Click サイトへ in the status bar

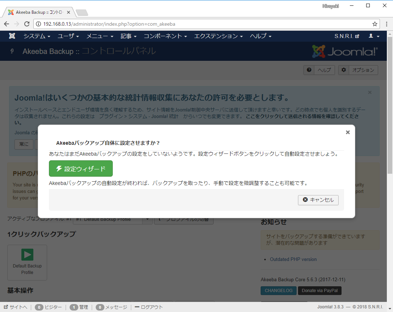[16, 307]
